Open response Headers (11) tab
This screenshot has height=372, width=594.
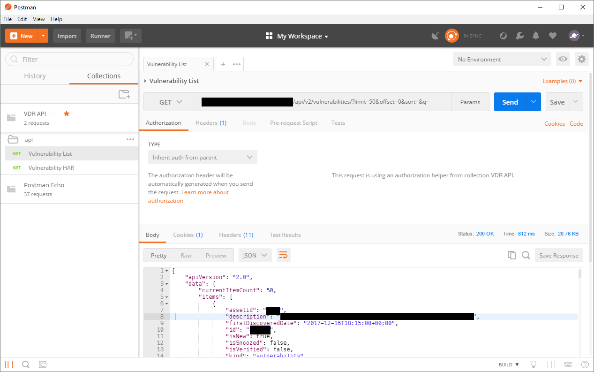(x=236, y=235)
